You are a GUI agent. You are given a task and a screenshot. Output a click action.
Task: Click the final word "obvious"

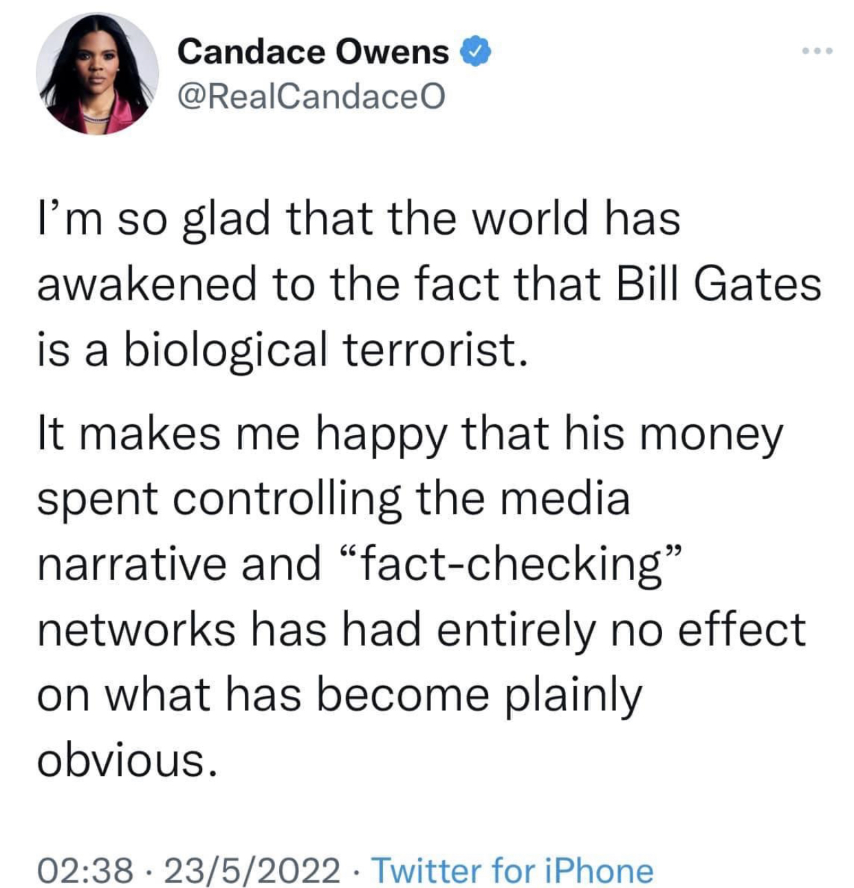[129, 760]
